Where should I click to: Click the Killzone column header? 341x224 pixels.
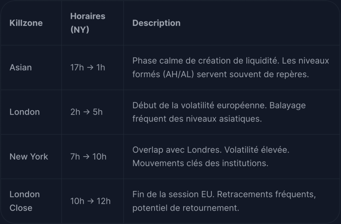26,23
